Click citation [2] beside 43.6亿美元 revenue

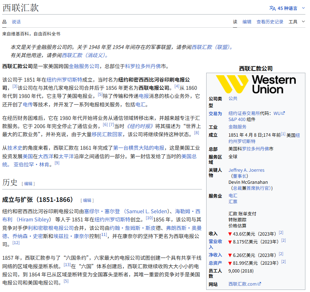pos(281,232)
